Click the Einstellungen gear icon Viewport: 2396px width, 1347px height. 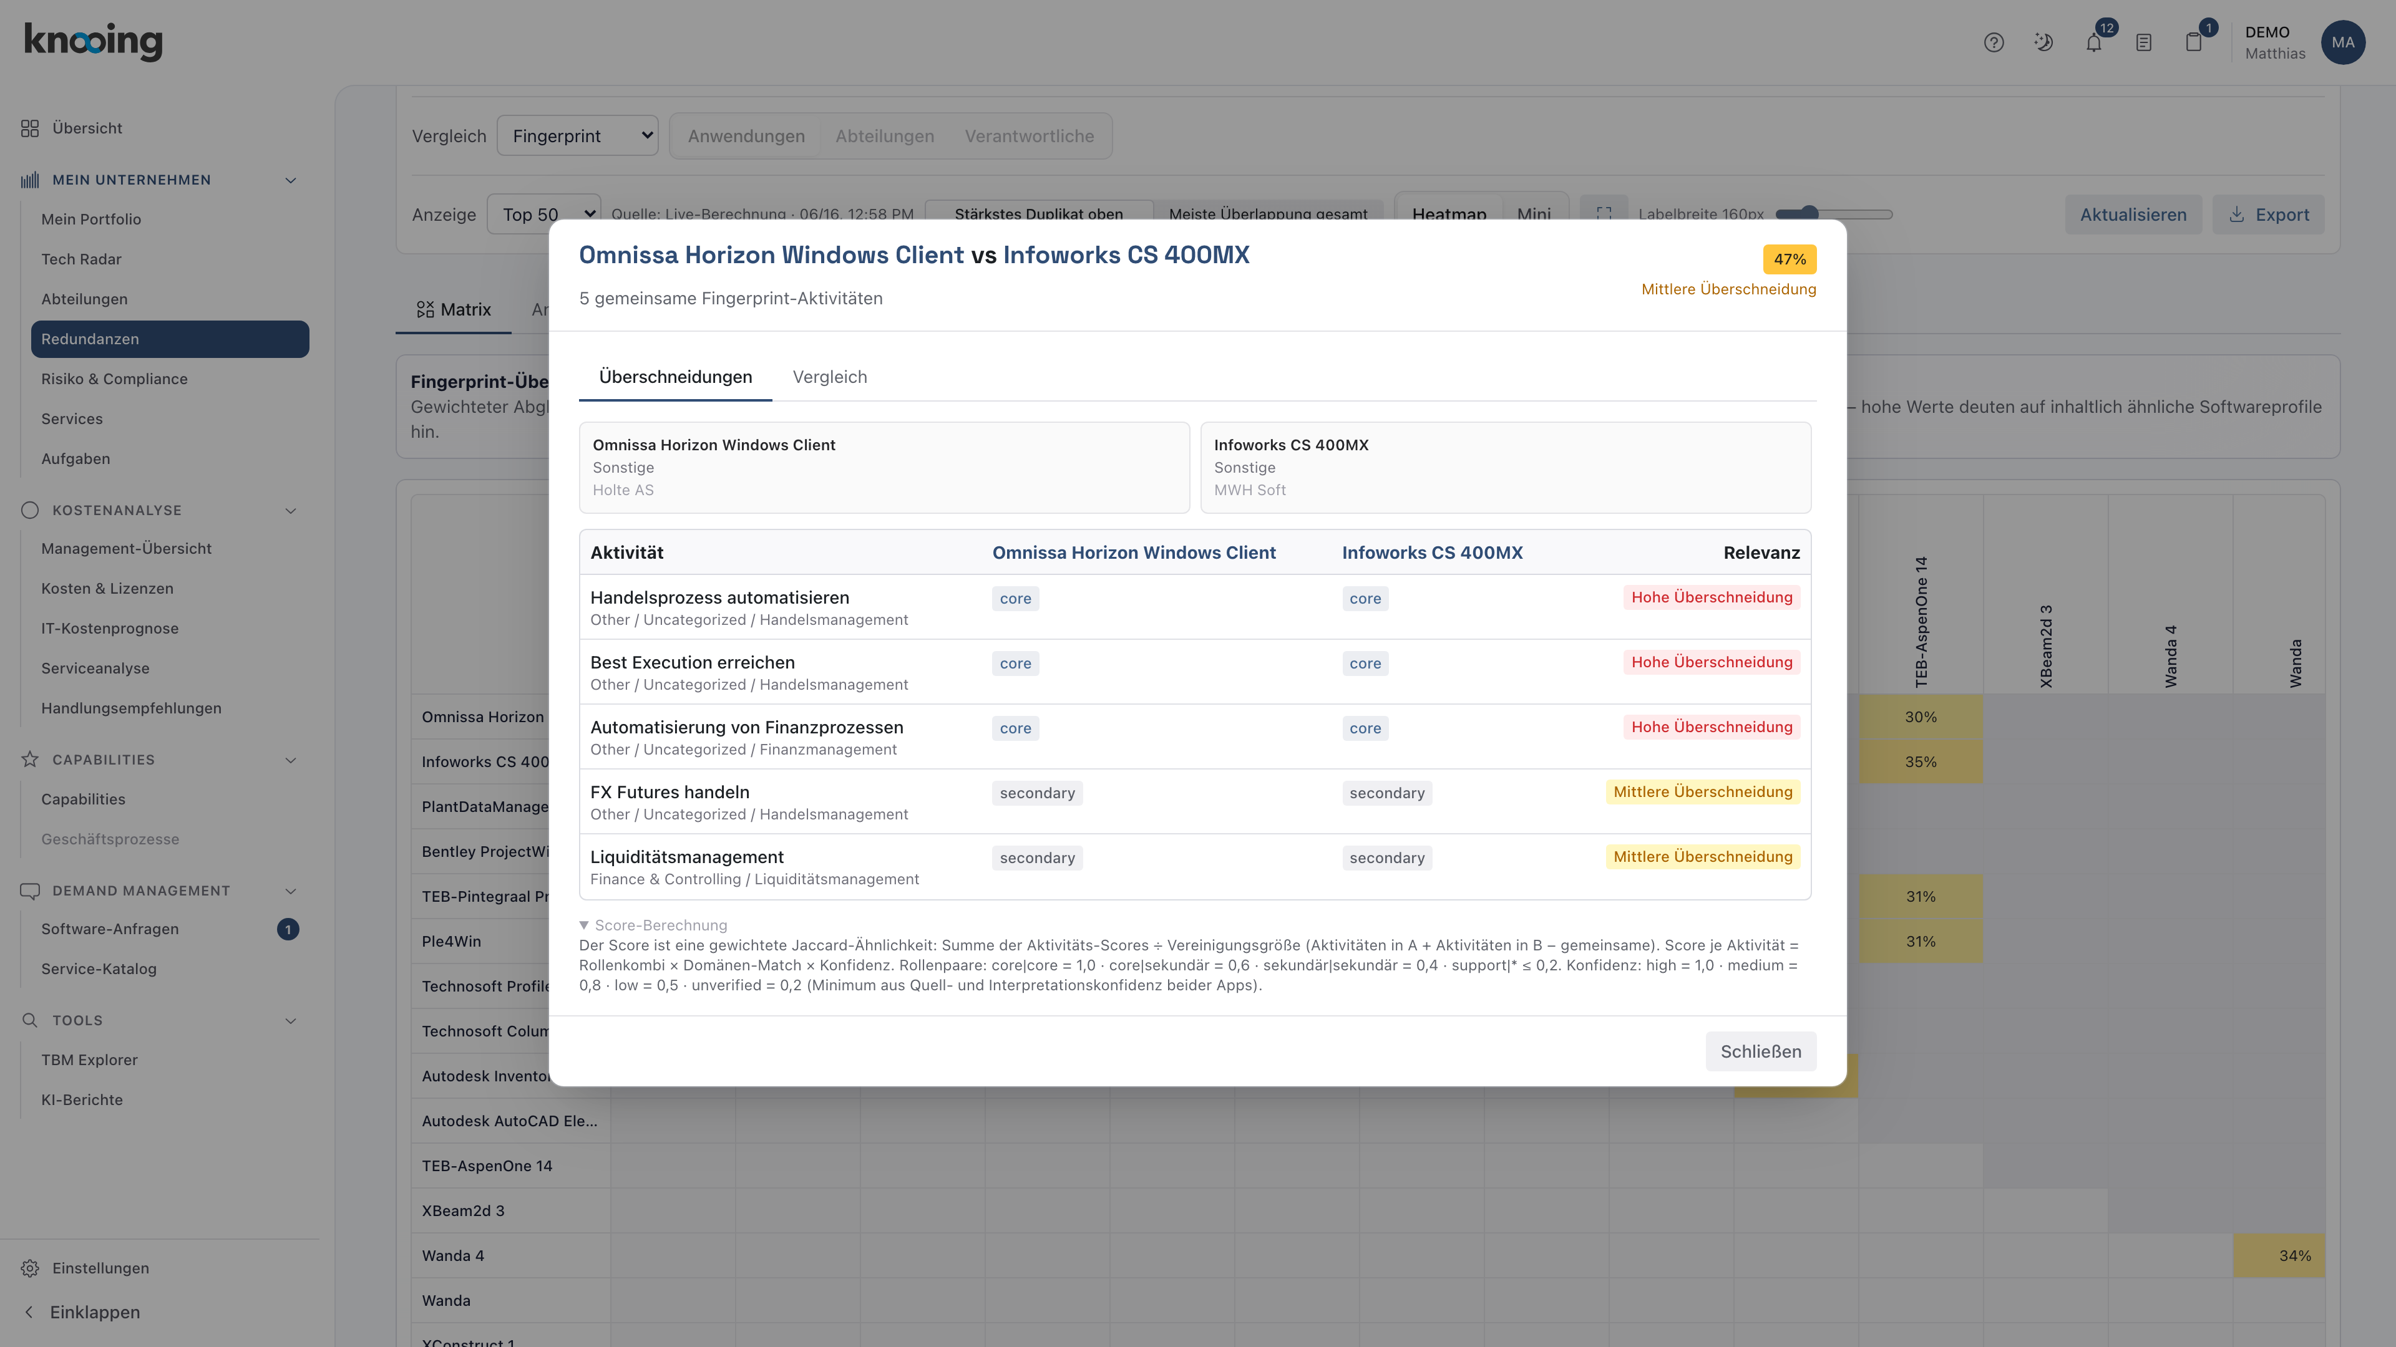pos(30,1268)
